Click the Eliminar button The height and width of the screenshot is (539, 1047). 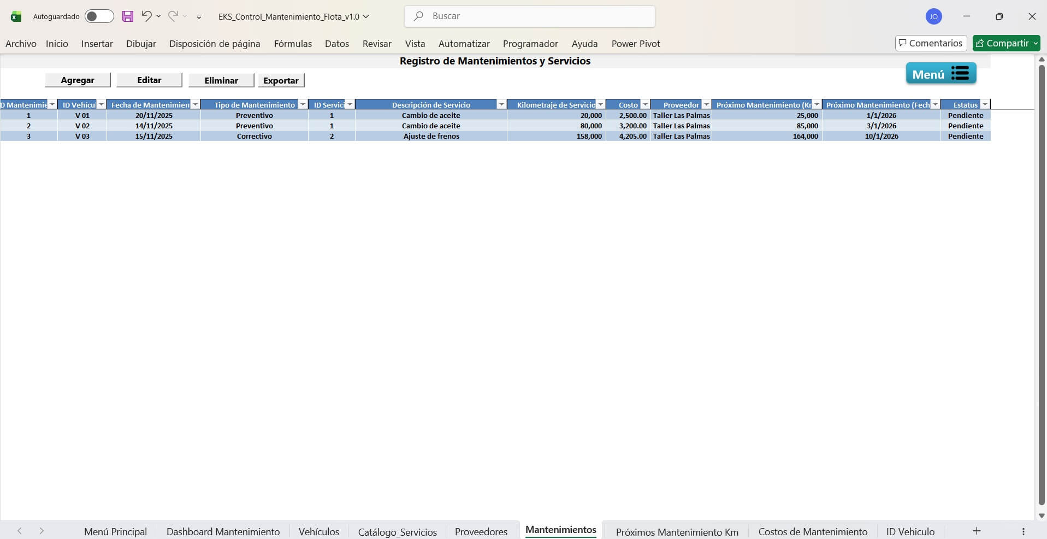221,80
